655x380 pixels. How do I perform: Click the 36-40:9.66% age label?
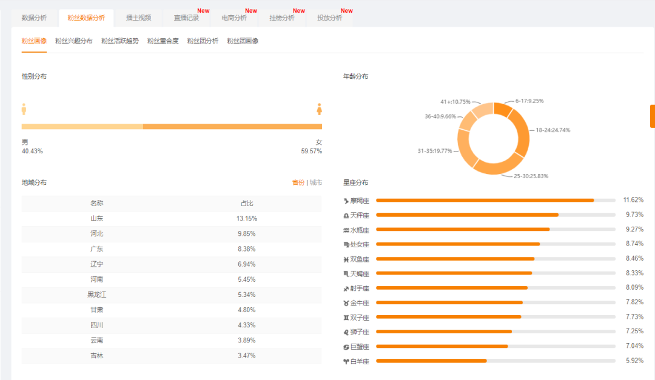440,116
